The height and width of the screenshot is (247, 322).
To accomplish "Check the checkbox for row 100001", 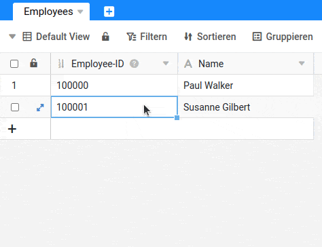I will (x=15, y=107).
